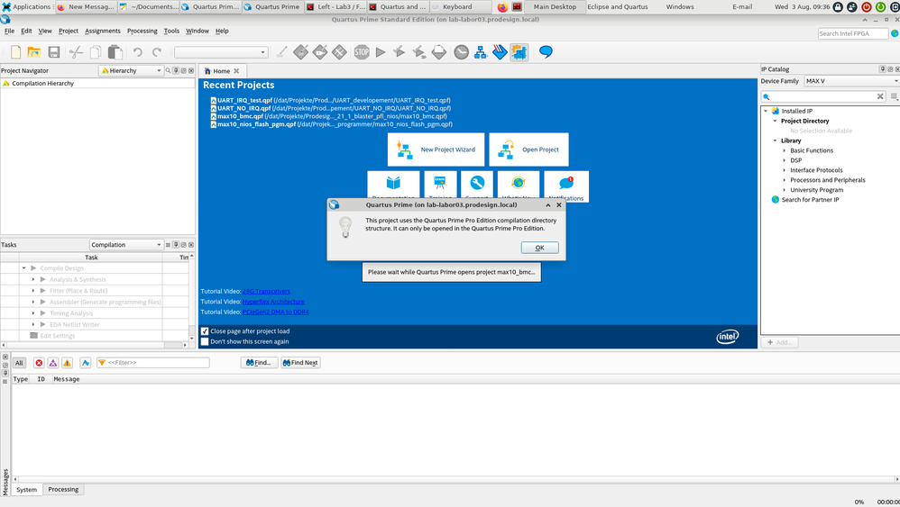Click search magnifier in Project Navigator header

pyautogui.click(x=168, y=70)
